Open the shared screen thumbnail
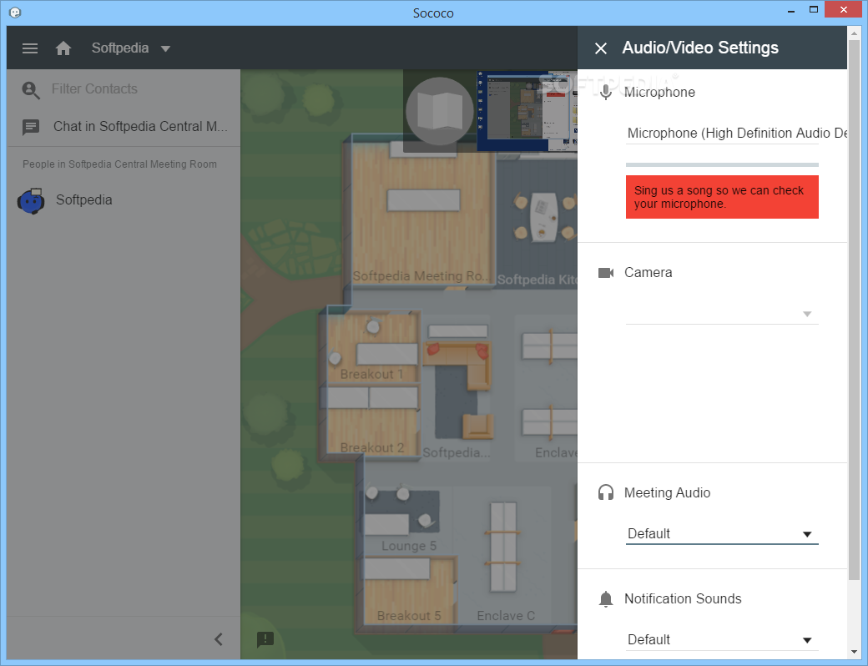This screenshot has width=868, height=666. click(x=527, y=111)
